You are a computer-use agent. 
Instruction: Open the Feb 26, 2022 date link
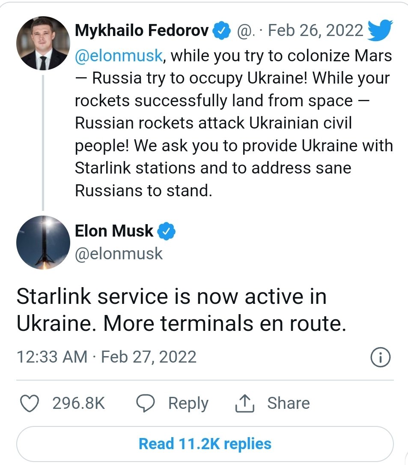pyautogui.click(x=316, y=31)
